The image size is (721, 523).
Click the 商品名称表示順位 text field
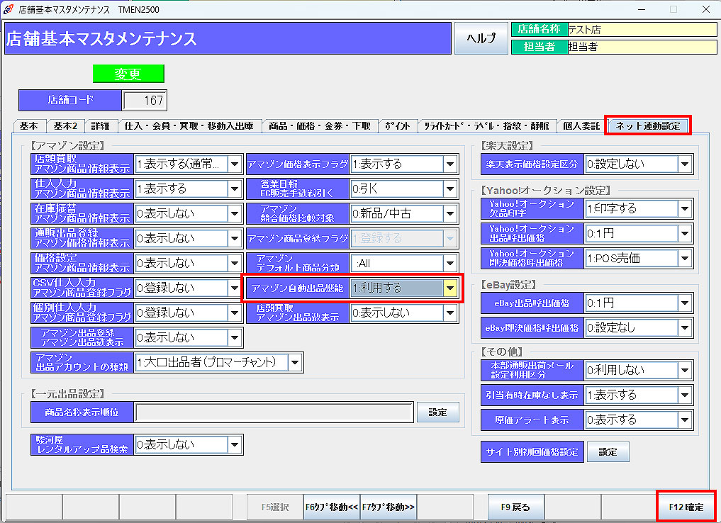pyautogui.click(x=274, y=412)
